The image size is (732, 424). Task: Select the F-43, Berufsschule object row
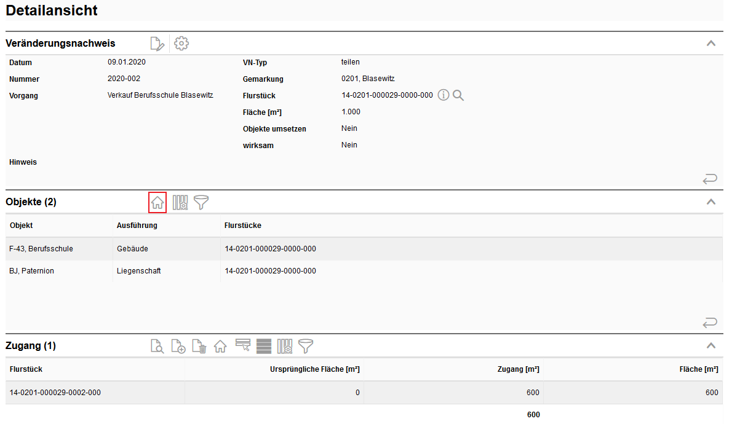41,249
